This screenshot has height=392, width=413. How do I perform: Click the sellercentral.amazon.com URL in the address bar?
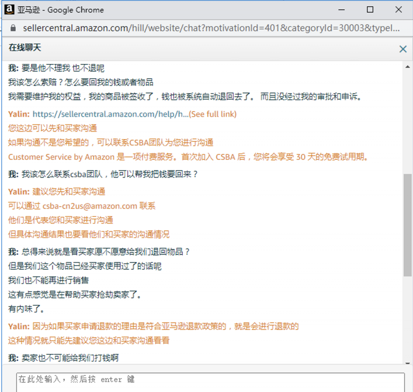pos(211,28)
